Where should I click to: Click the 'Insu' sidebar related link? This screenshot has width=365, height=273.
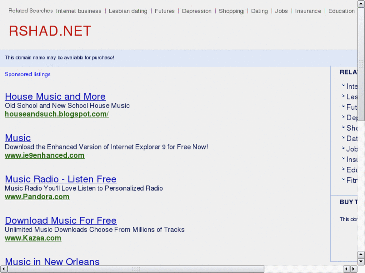pyautogui.click(x=352, y=159)
